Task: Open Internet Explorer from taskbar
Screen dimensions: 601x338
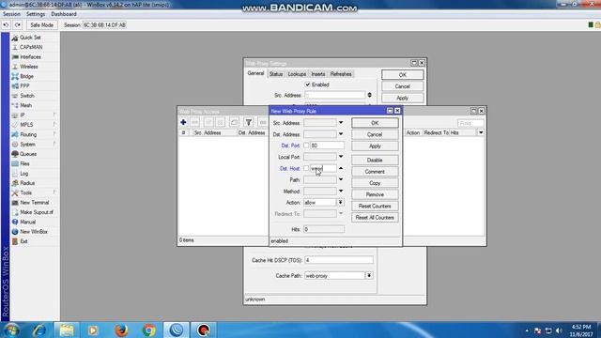Action: pos(39,330)
